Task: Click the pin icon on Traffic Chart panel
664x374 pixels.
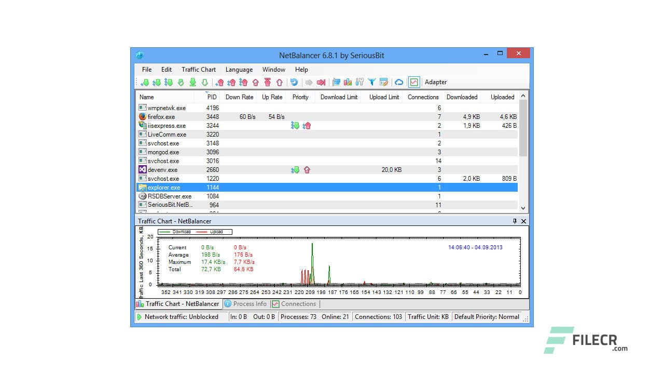Action: 514,221
